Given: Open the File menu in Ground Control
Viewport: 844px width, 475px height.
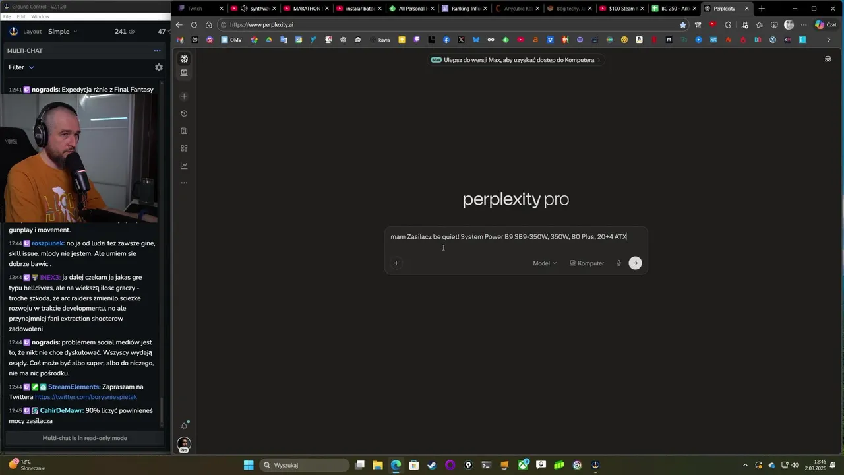Looking at the screenshot, I should coord(7,16).
